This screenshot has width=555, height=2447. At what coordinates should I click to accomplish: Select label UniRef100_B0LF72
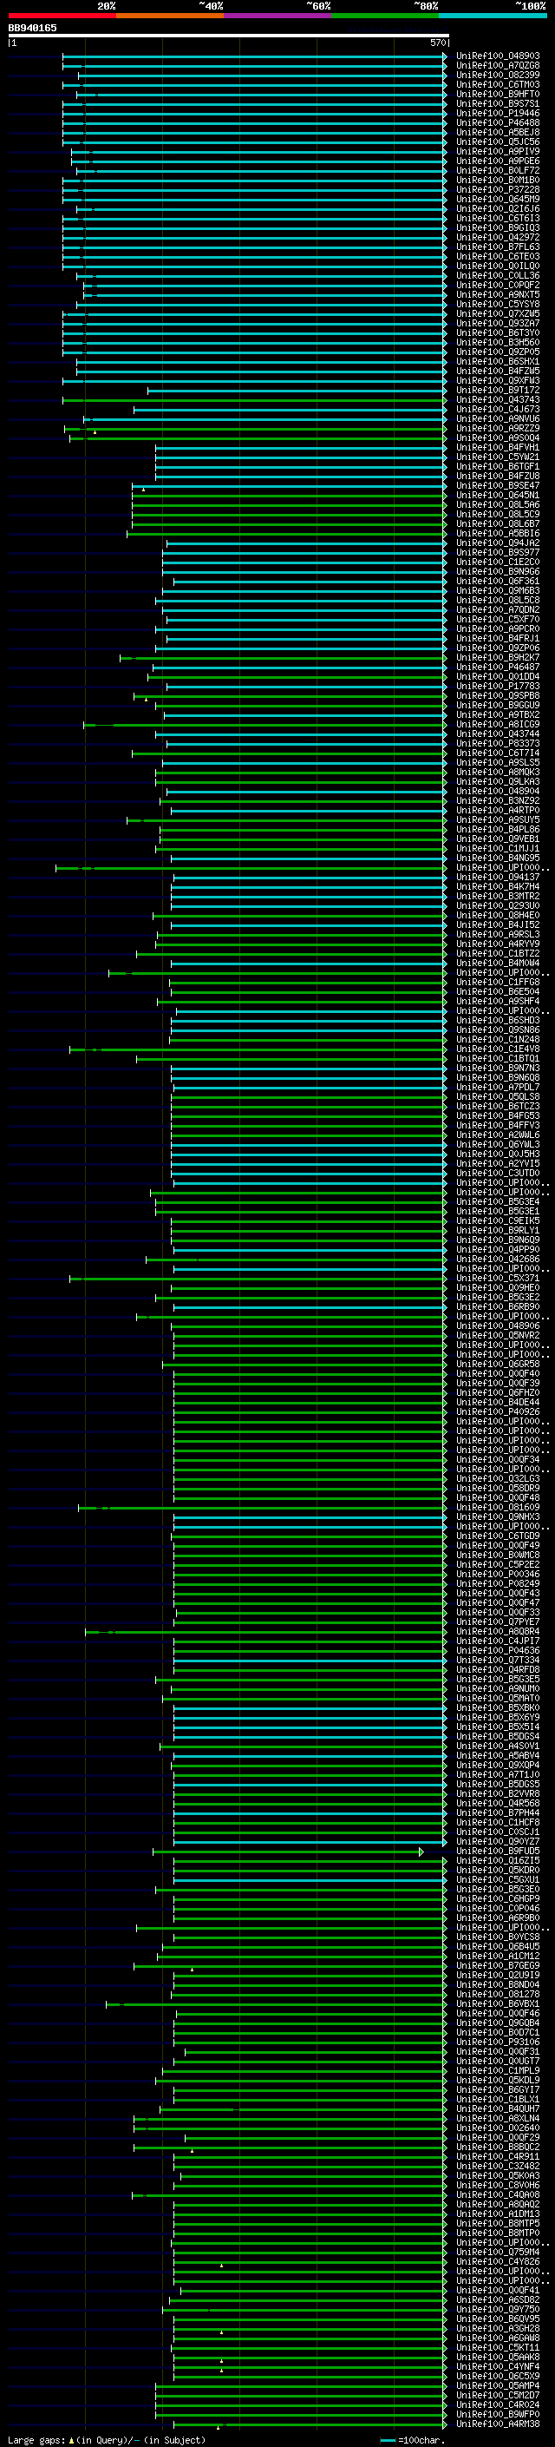click(x=498, y=170)
